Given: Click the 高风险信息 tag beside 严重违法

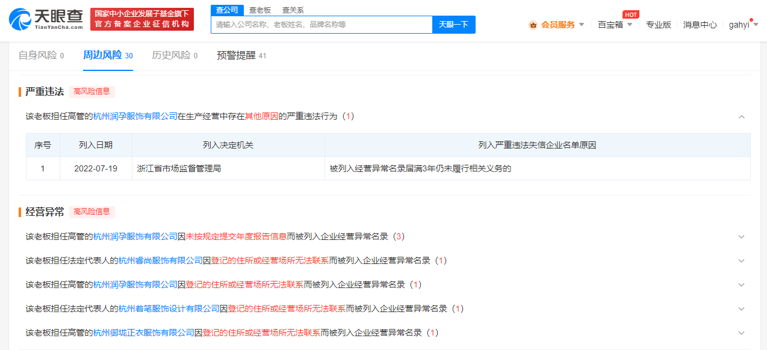Looking at the screenshot, I should pos(91,91).
